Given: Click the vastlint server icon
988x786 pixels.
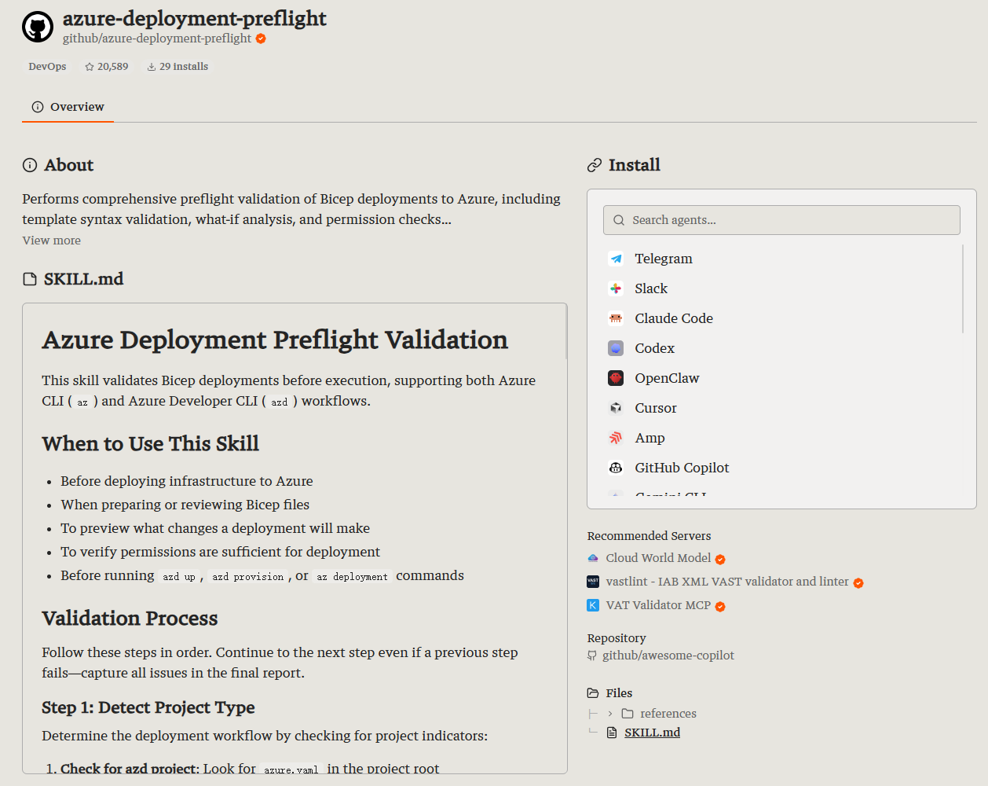Looking at the screenshot, I should point(593,582).
